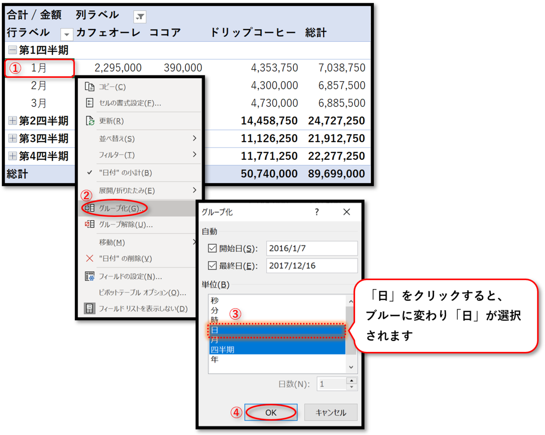Select 年 in the 単位 list
This screenshot has height=435, width=545.
[215, 359]
